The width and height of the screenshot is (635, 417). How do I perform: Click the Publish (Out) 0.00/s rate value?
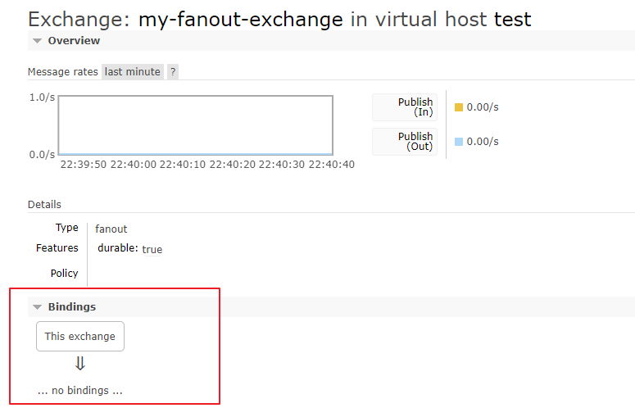483,142
